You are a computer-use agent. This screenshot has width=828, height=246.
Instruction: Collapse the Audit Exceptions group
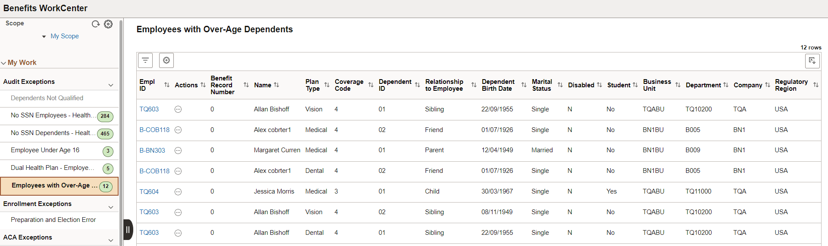click(111, 85)
